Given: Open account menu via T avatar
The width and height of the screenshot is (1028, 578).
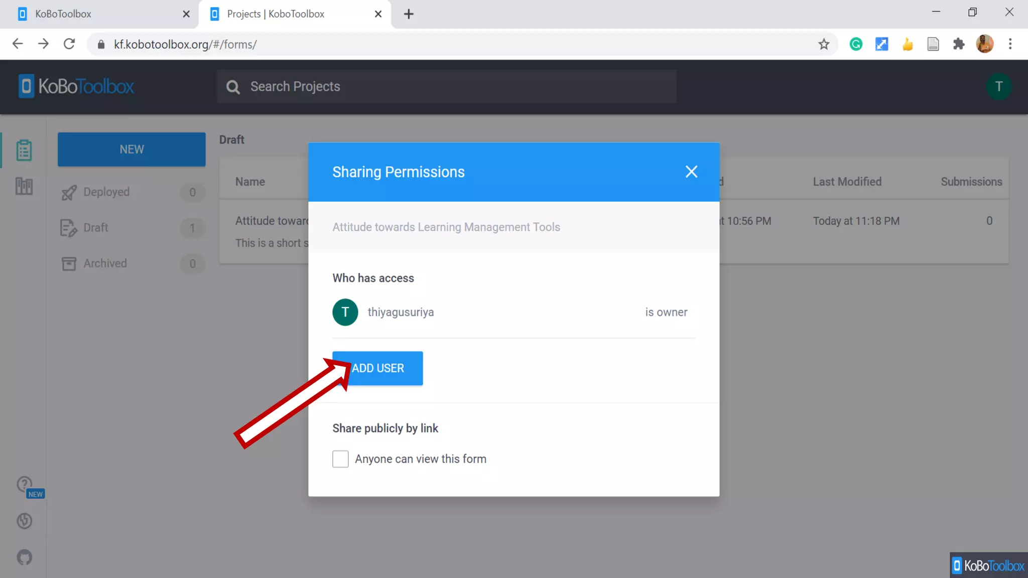Looking at the screenshot, I should [x=998, y=86].
